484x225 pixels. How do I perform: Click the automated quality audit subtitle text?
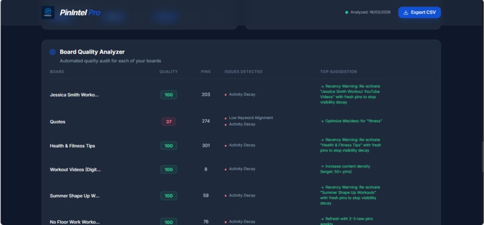point(110,61)
